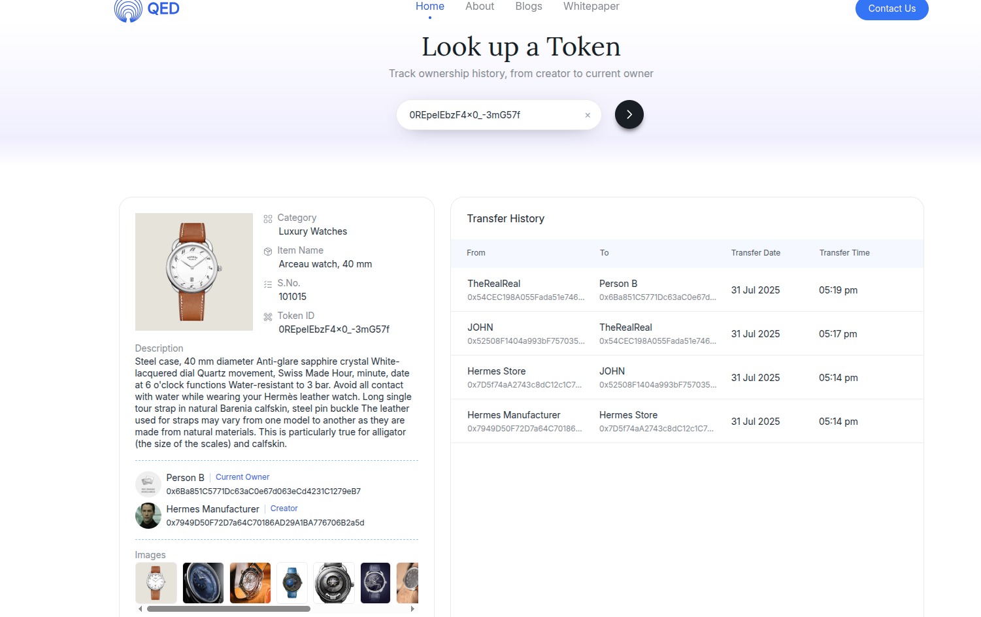This screenshot has width=981, height=617.
Task: Click the QED logo
Action: [x=147, y=10]
